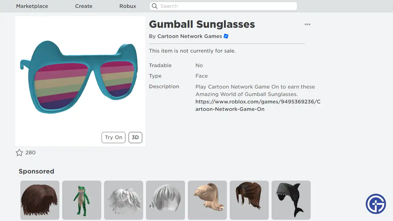Image resolution: width=393 pixels, height=221 pixels.
Task: Click the Gamer Tweak logo watermark
Action: 376,204
